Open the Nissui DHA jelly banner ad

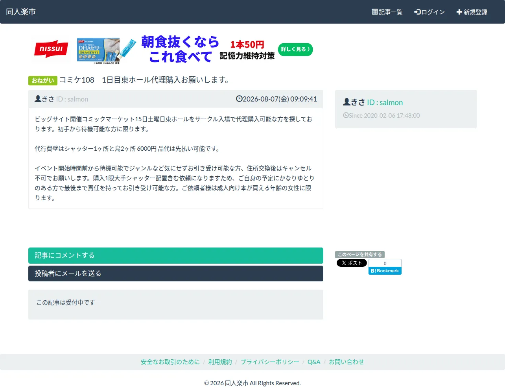(x=173, y=50)
